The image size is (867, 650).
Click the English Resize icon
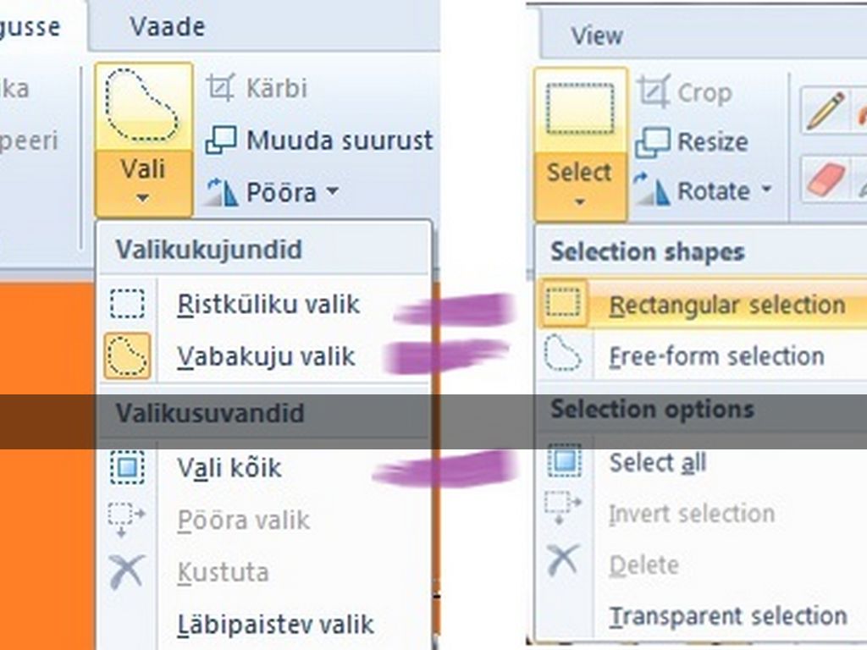653,141
